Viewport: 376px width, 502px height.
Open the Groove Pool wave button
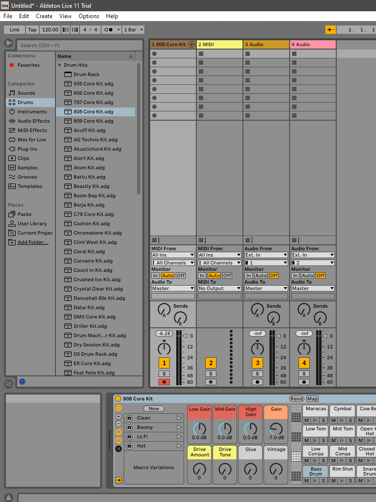(9, 383)
